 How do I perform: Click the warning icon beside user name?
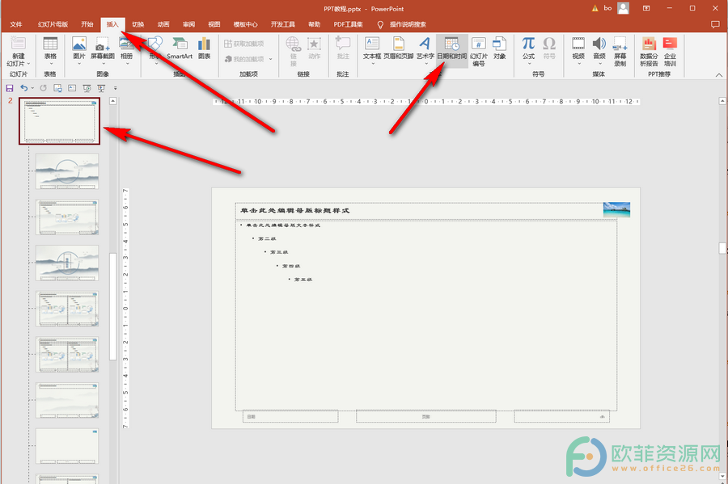(595, 8)
